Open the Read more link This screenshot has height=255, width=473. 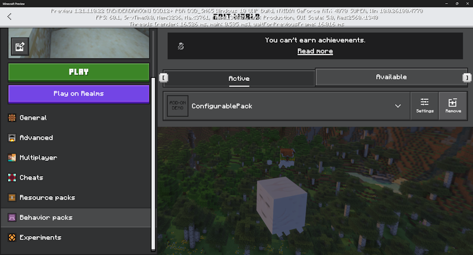(x=315, y=52)
